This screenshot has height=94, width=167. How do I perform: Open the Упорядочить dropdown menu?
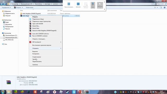(x=6, y=8)
